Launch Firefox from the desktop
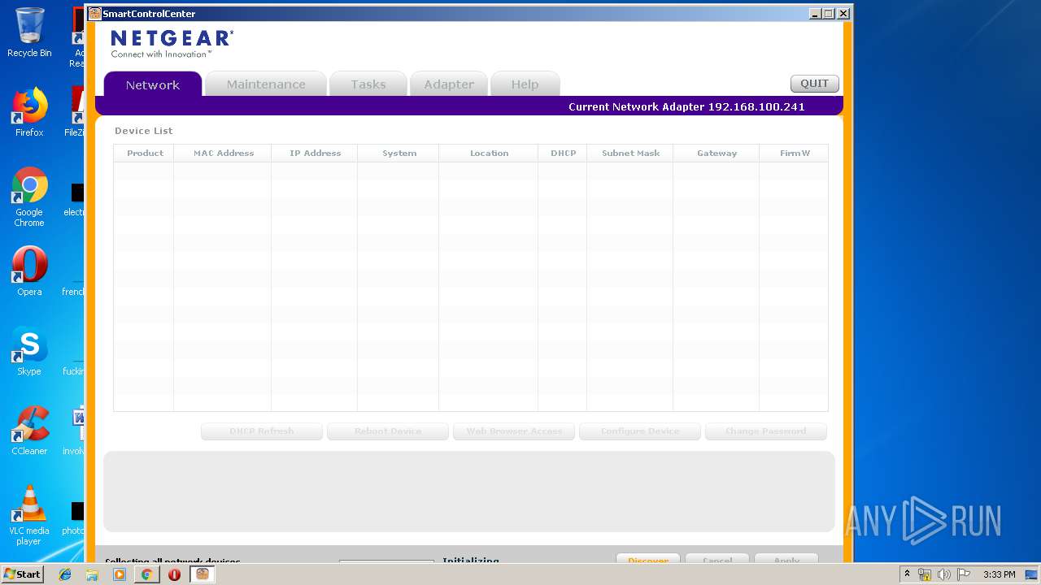 click(x=29, y=112)
